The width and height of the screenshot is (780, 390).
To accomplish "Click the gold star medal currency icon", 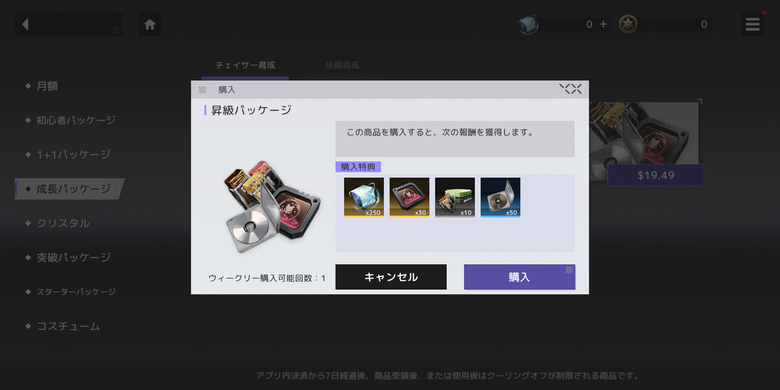I will (628, 24).
